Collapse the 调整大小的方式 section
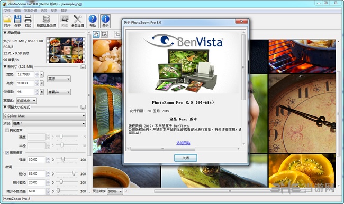Screen dimensions: 344x204 pyautogui.click(x=5, y=107)
